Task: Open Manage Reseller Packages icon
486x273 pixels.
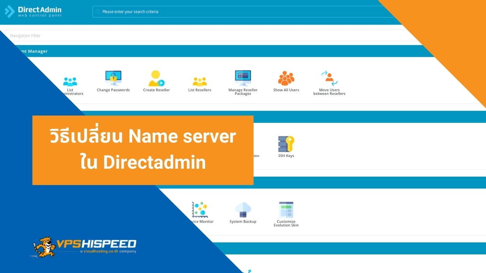Action: tap(243, 78)
